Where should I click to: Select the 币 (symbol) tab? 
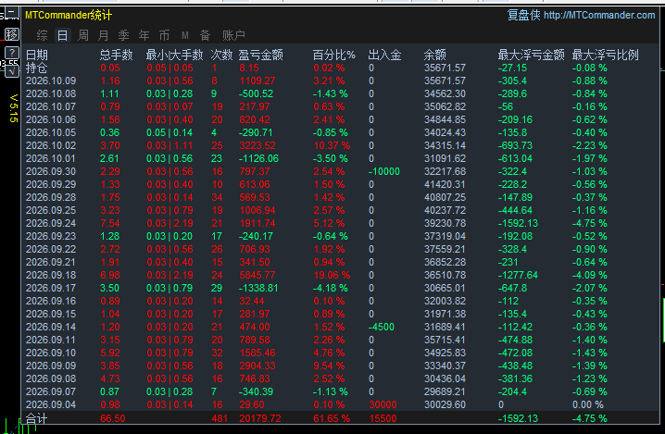[164, 35]
